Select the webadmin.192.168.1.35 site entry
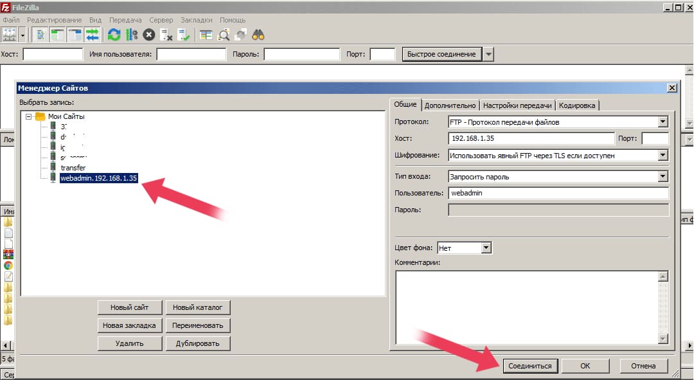The width and height of the screenshot is (694, 380). (99, 178)
